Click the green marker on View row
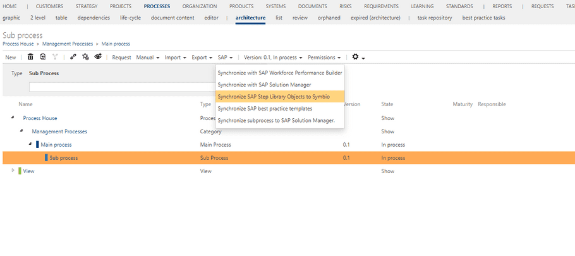 pos(20,171)
